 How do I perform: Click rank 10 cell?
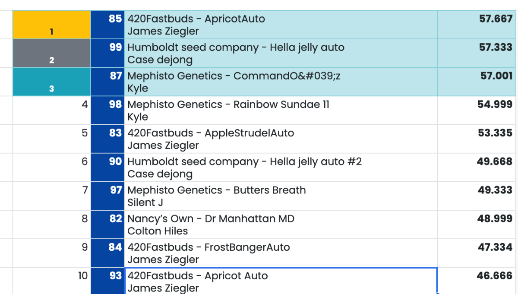(52, 281)
